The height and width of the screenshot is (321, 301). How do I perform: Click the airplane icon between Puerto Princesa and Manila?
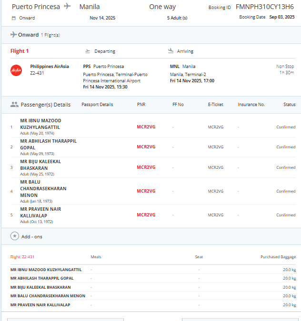(67, 6)
